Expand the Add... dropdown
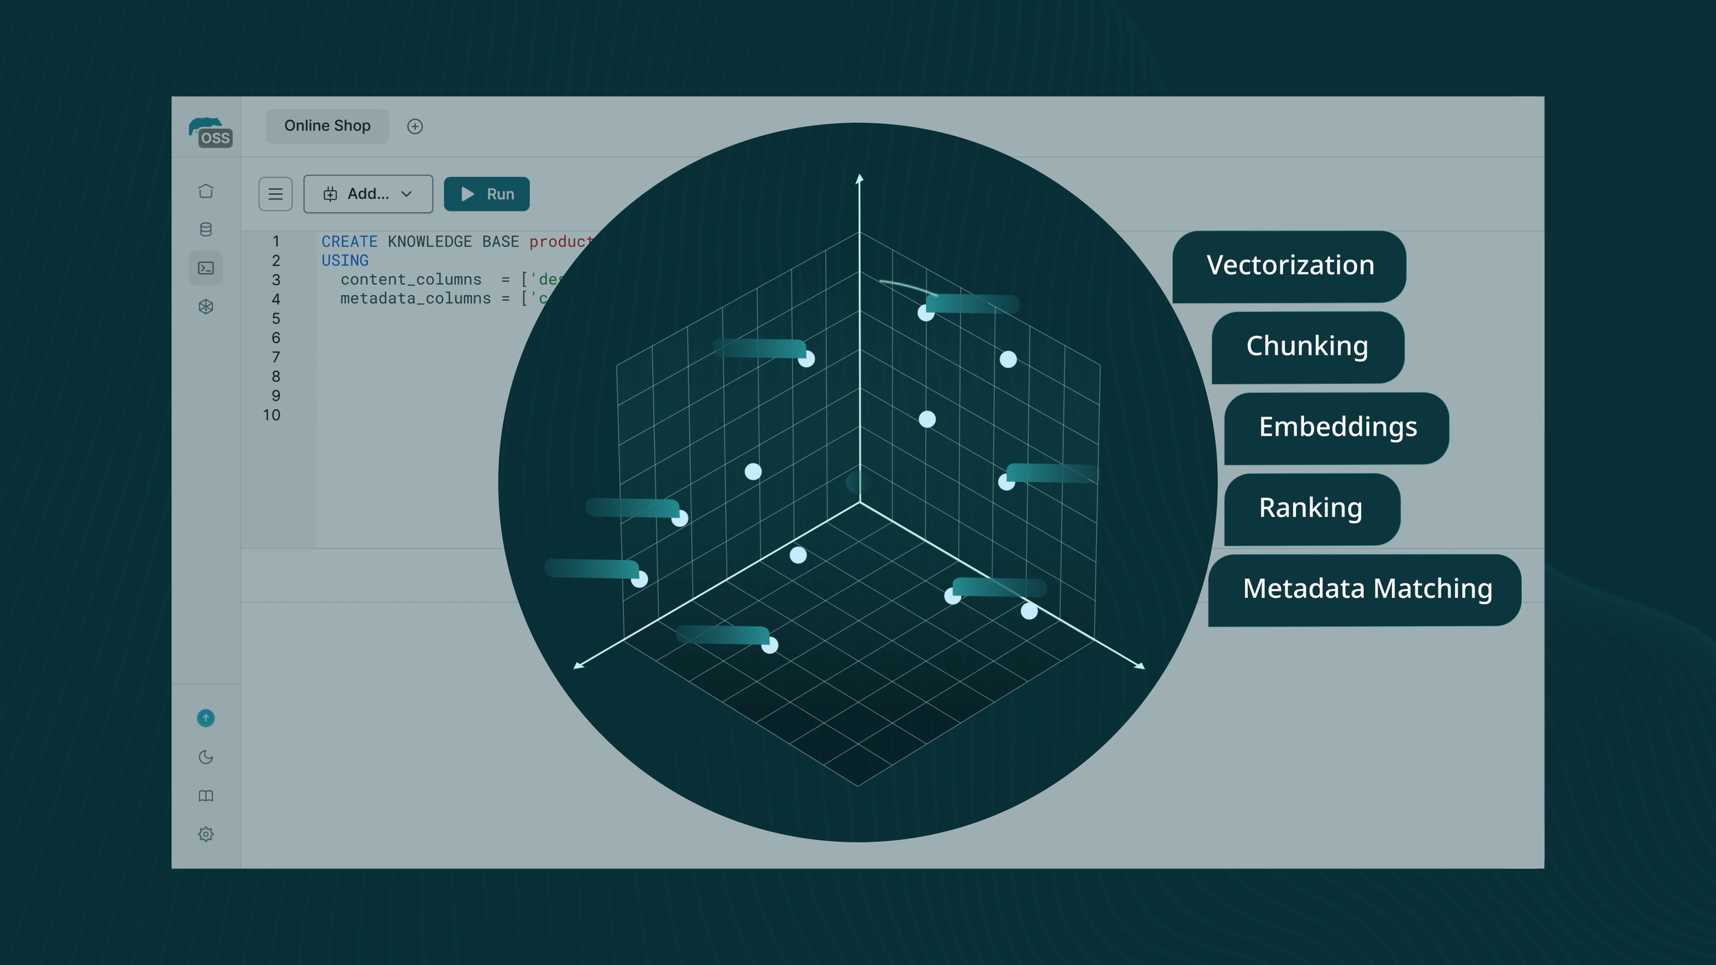Image resolution: width=1716 pixels, height=965 pixels. (367, 194)
